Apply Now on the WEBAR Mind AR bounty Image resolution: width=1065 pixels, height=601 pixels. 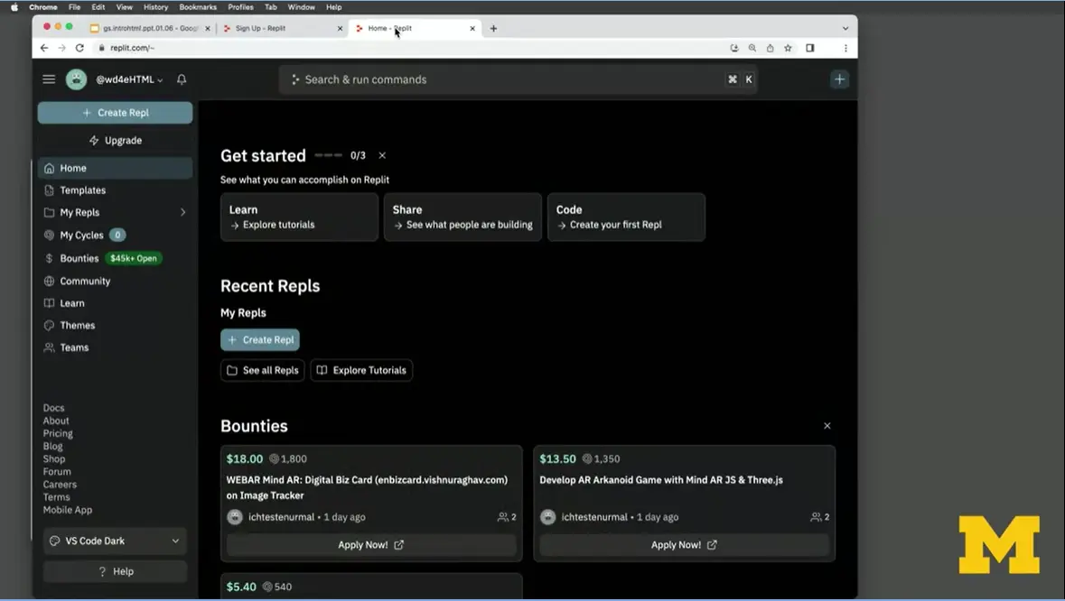(370, 544)
